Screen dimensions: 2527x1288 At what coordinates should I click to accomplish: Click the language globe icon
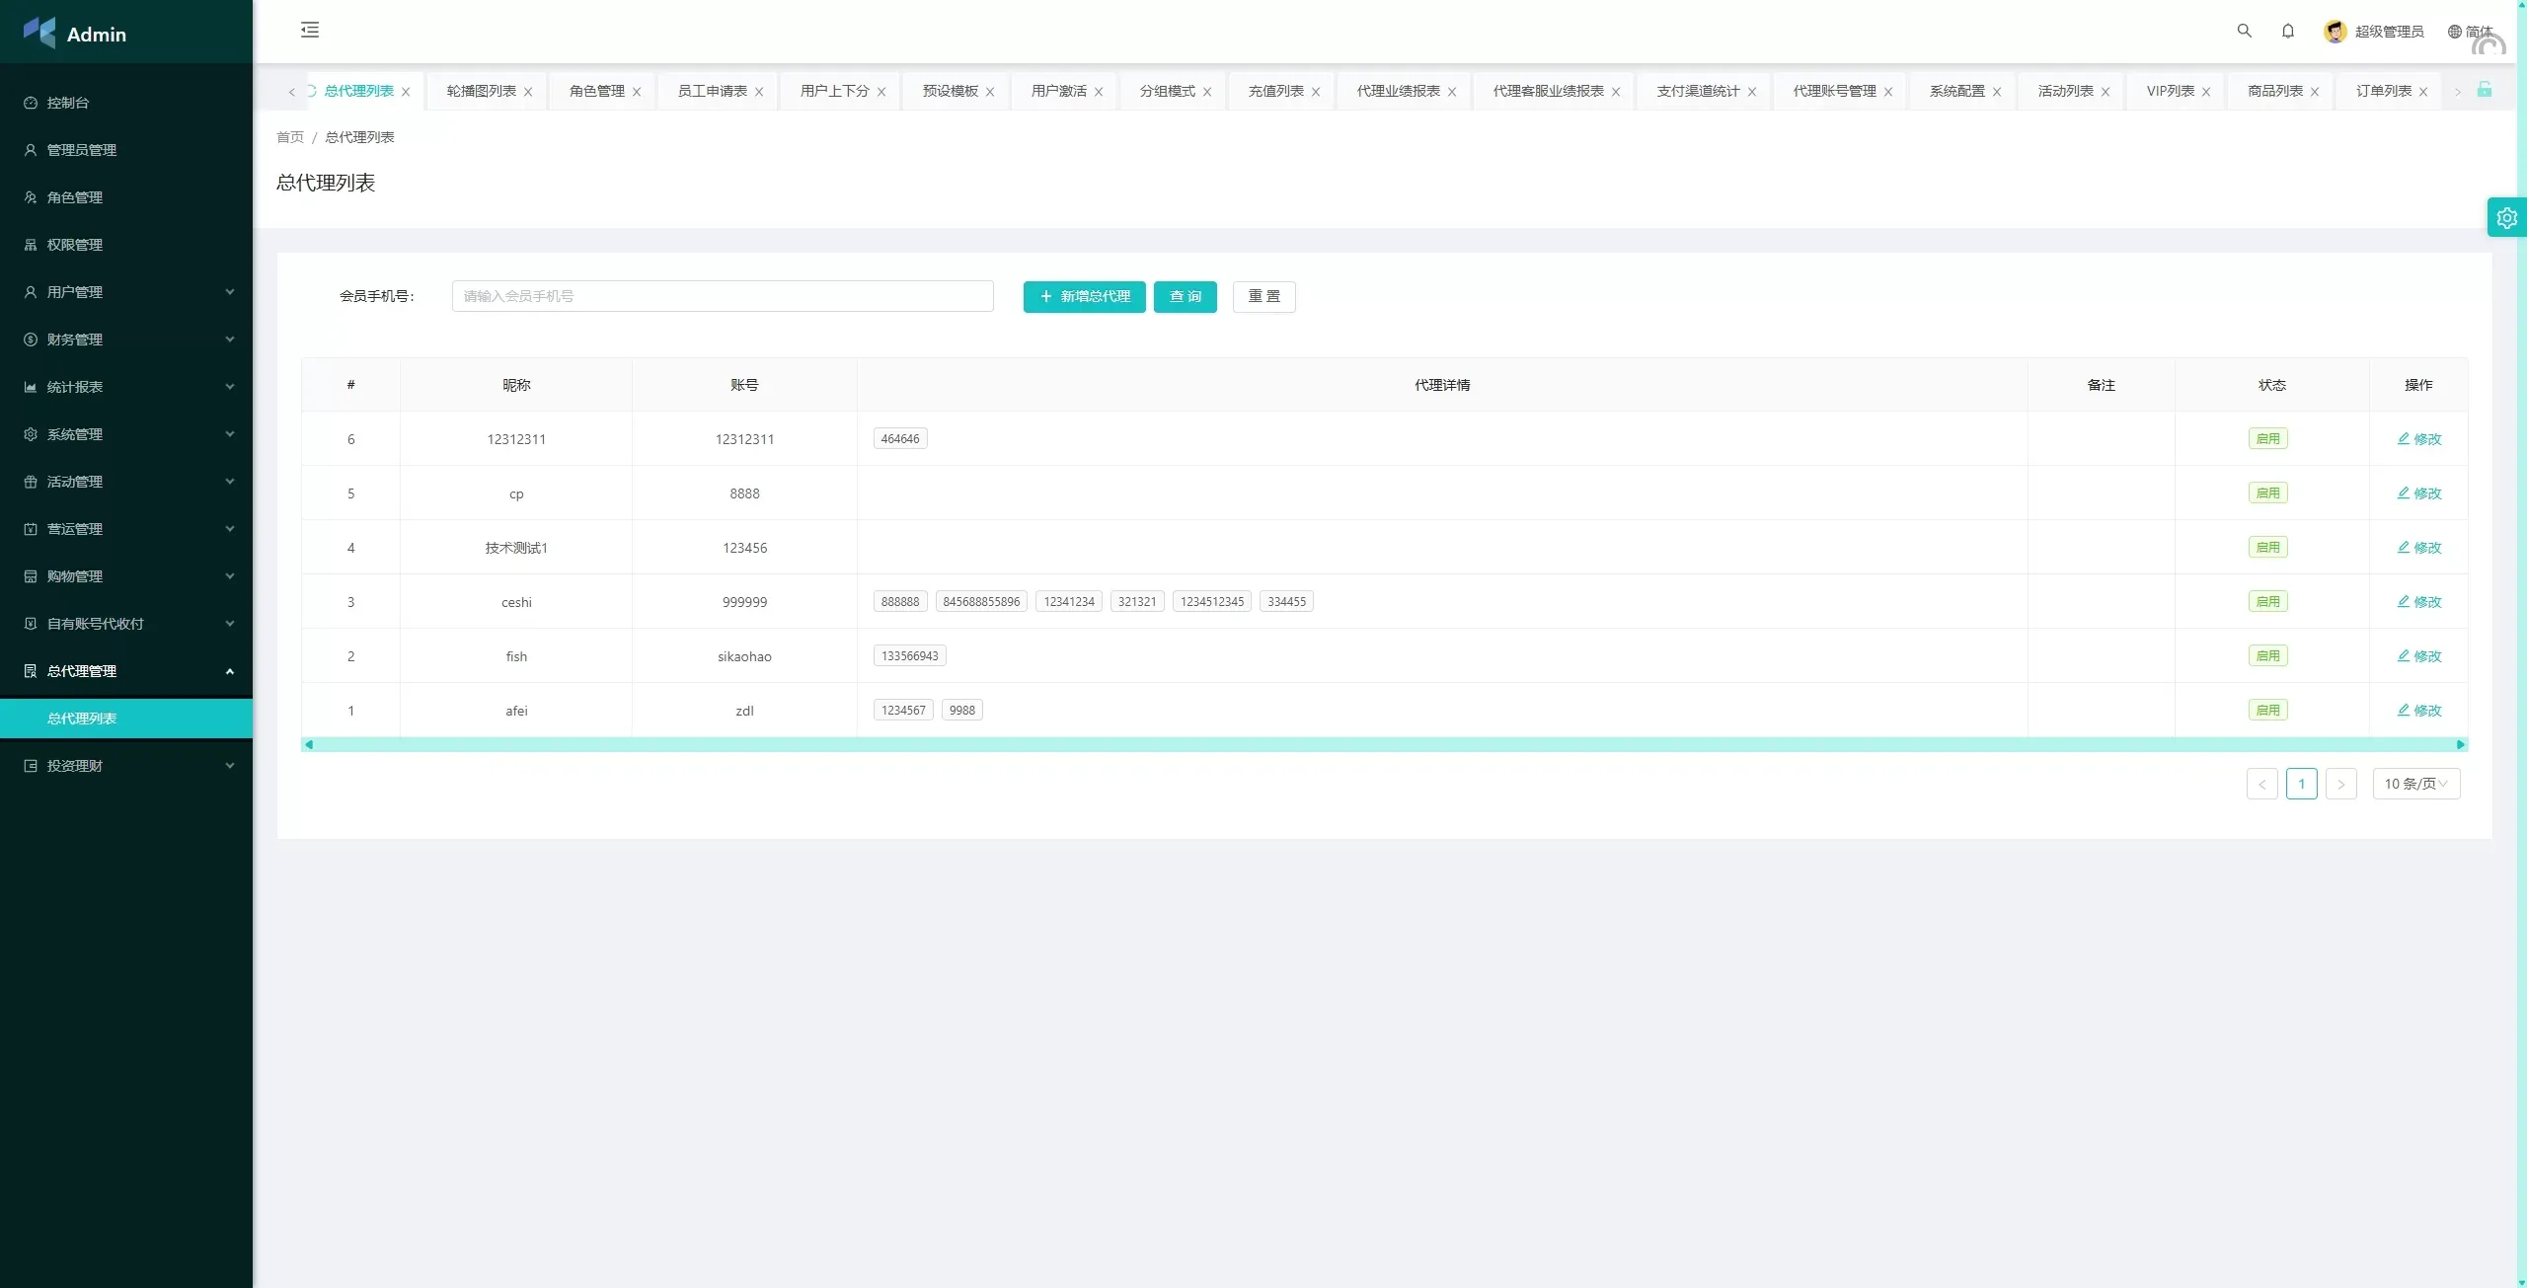coord(2454,32)
